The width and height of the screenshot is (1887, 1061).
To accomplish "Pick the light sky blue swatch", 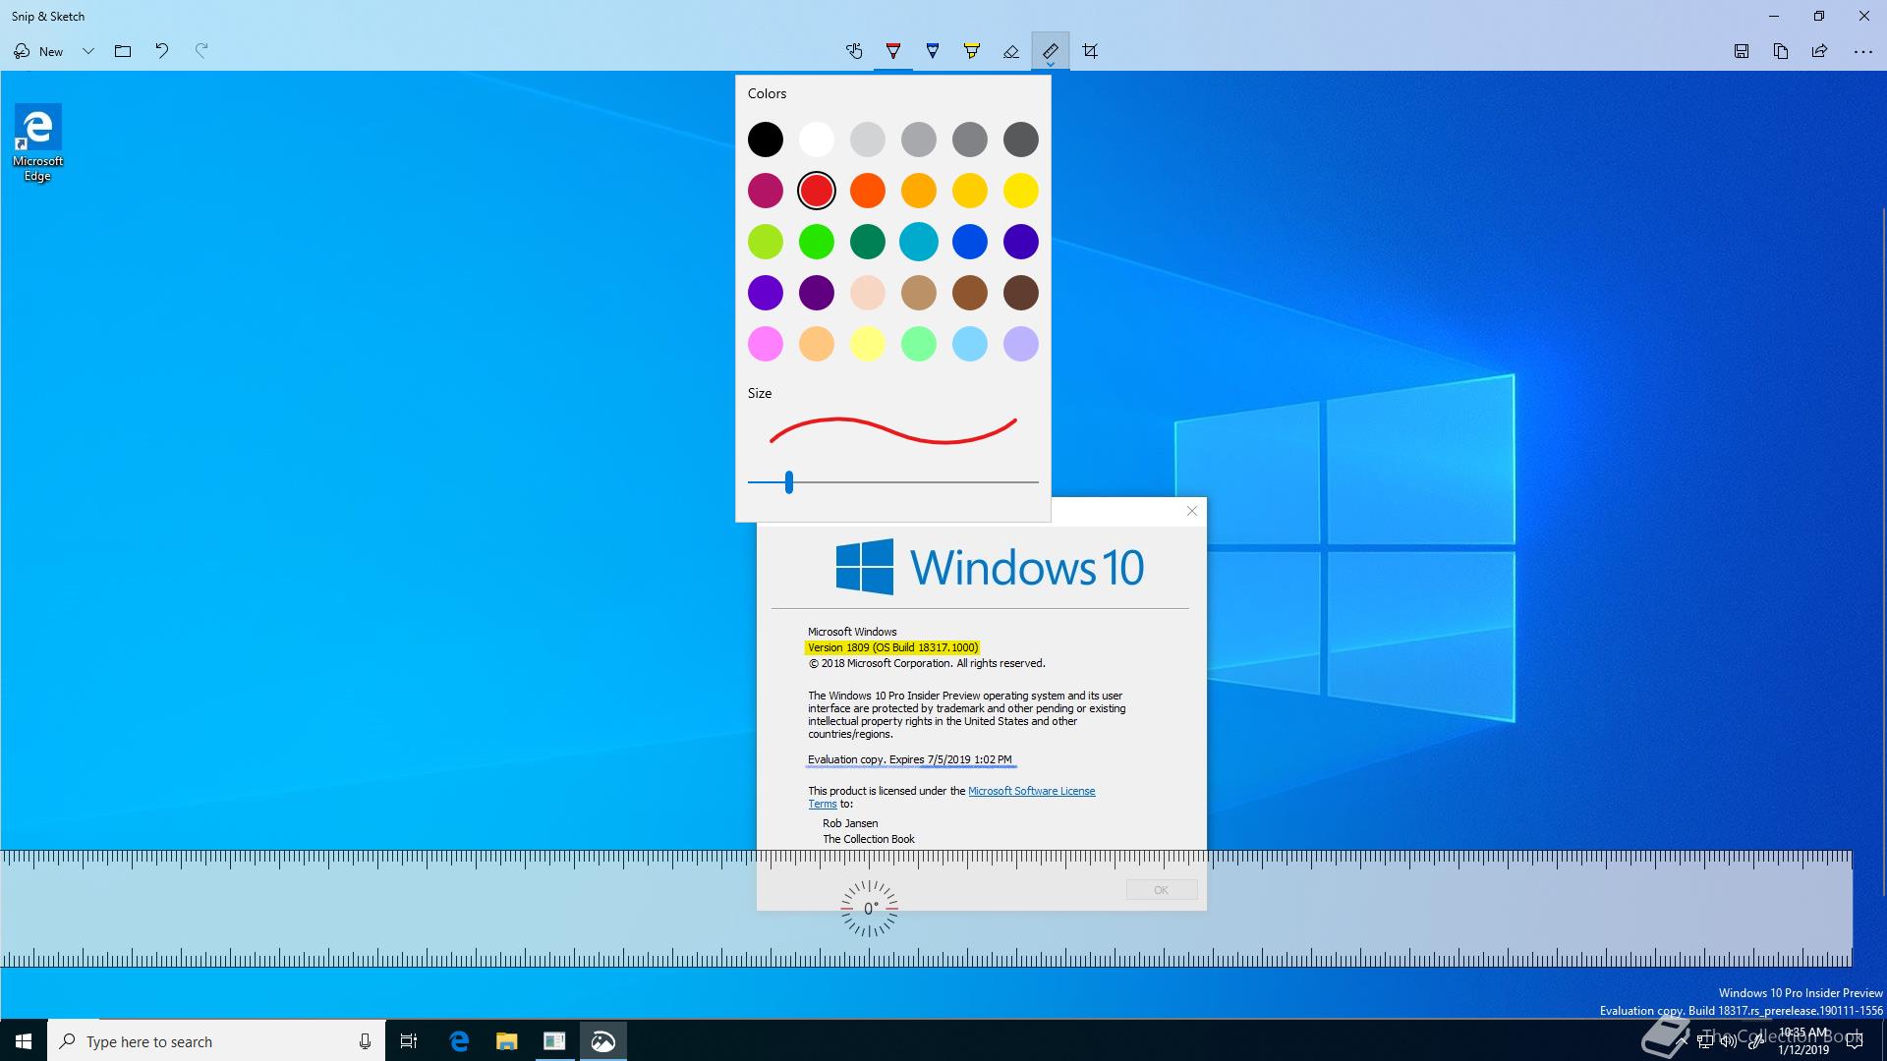I will coord(970,344).
